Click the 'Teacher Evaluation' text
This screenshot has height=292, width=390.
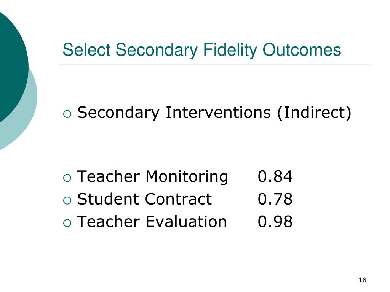pos(152,222)
